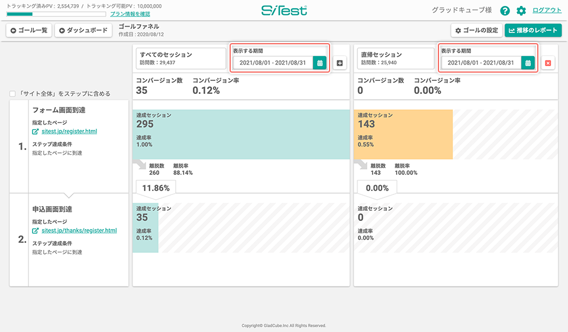
Task: Click the ログアウト link
Action: point(547,10)
